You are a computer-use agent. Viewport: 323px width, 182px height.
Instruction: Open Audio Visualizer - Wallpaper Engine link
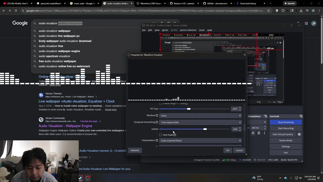pyautogui.click(x=65, y=126)
